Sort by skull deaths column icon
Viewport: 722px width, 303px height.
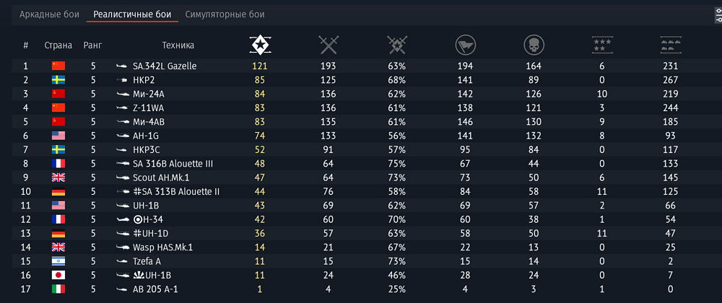(534, 45)
